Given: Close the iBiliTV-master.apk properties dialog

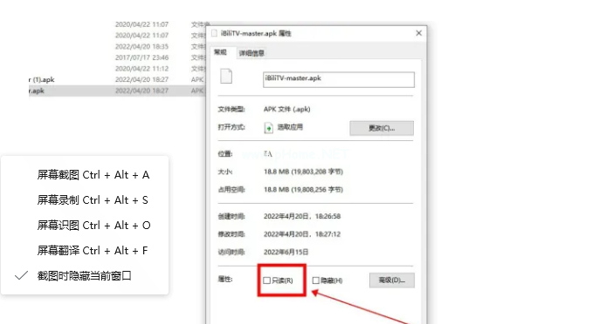Looking at the screenshot, I should click(x=419, y=33).
